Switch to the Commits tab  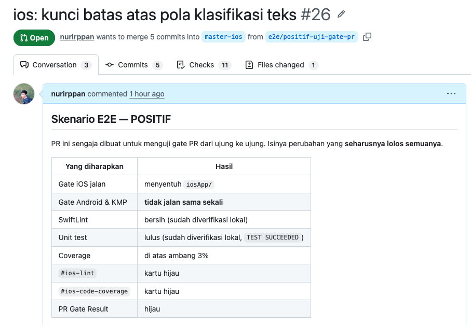coord(133,65)
